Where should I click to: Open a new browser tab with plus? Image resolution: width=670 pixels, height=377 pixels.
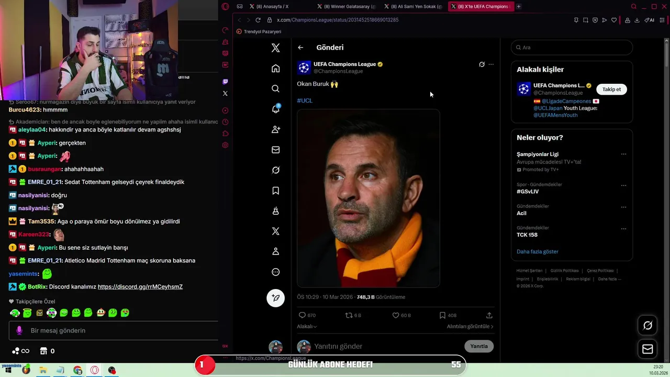point(519,6)
